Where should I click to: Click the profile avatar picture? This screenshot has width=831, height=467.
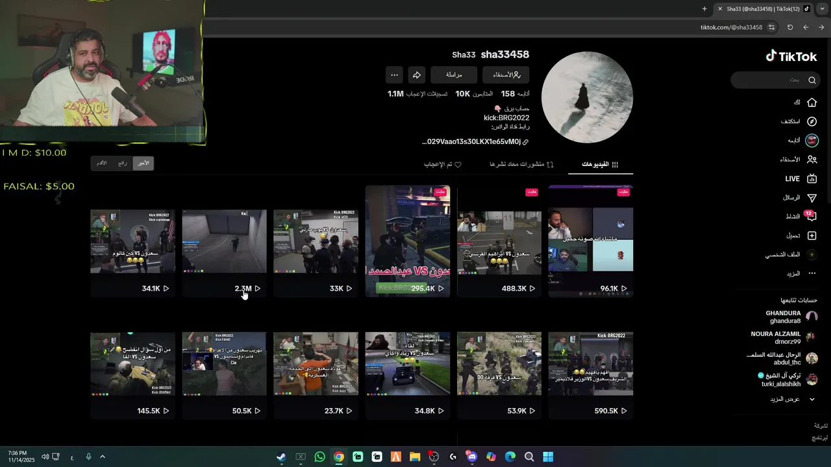(587, 97)
